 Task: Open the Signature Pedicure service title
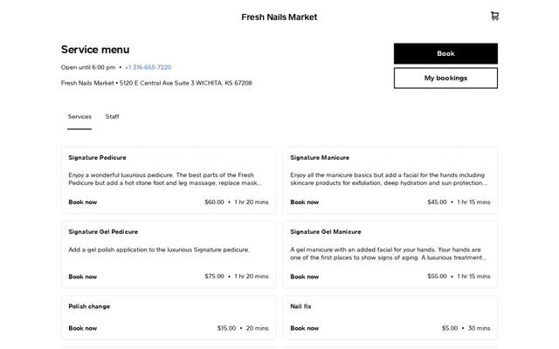pyautogui.click(x=97, y=157)
